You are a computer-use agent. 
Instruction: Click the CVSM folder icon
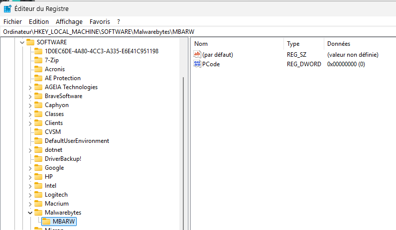(x=38, y=132)
